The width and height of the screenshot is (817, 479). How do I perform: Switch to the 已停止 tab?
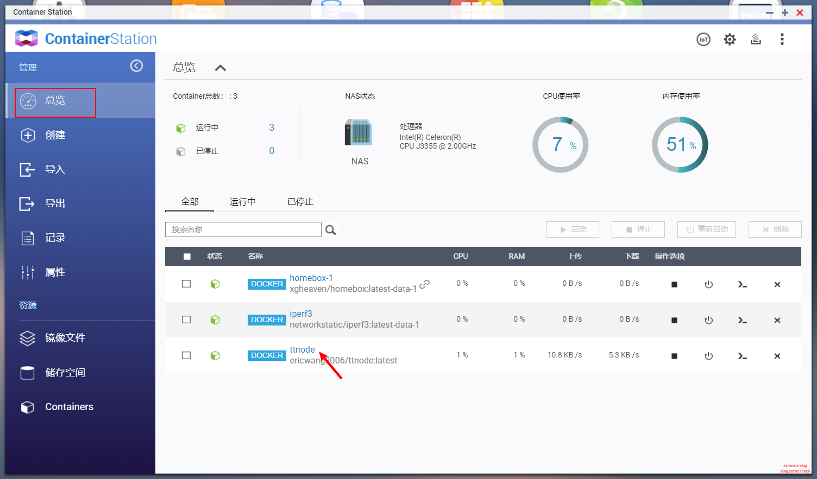tap(300, 202)
